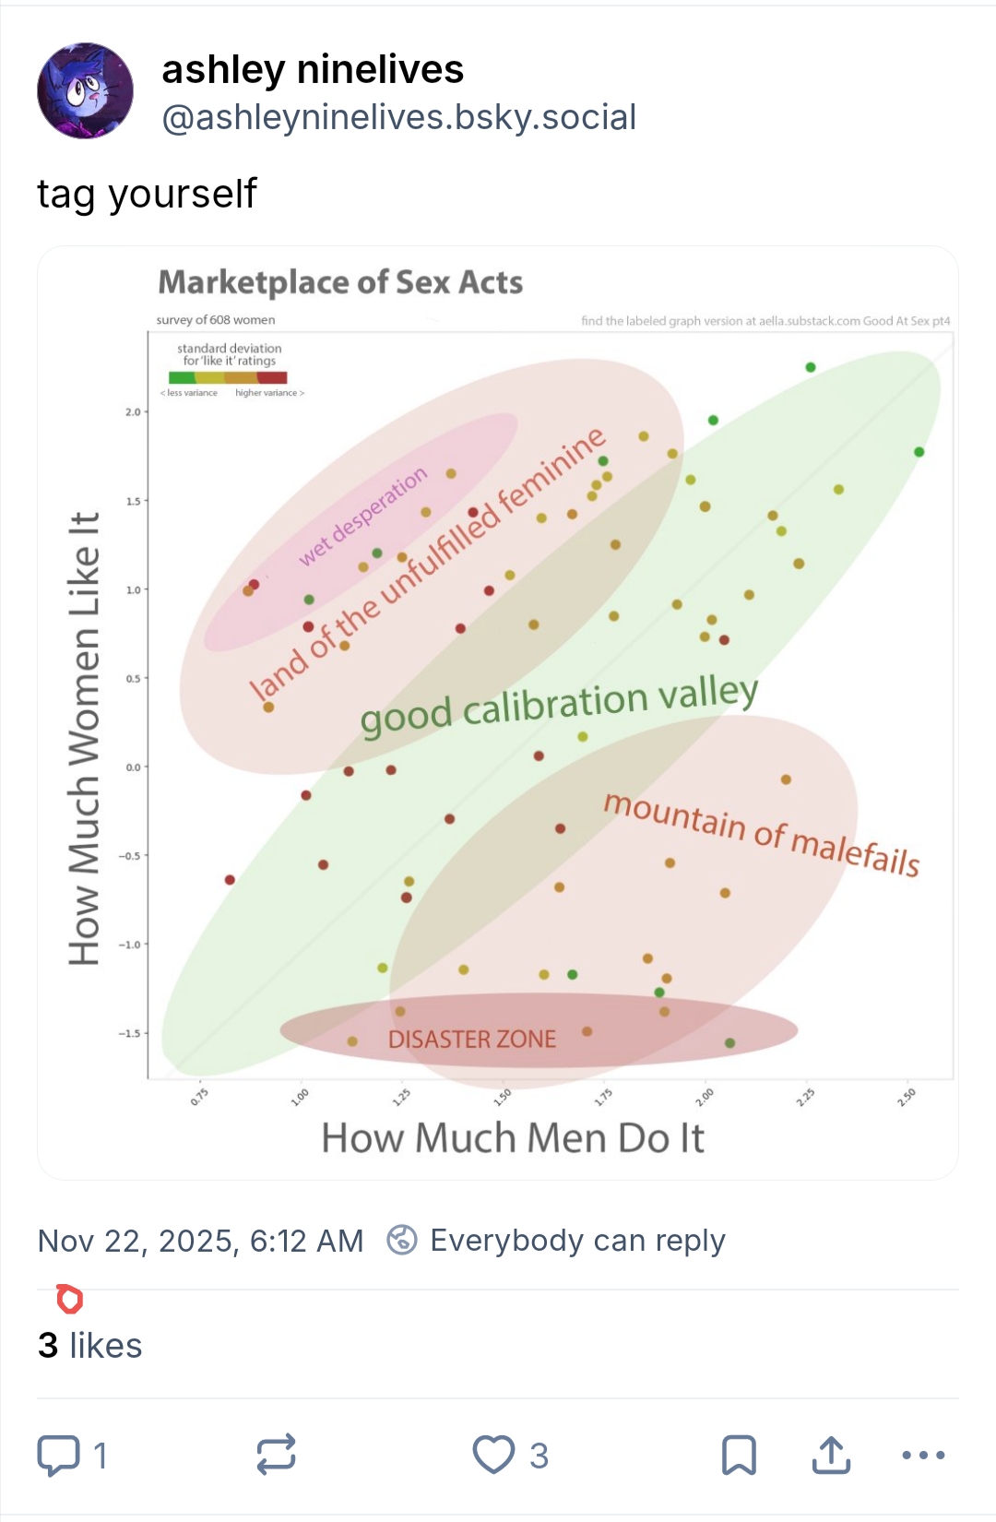Open ashley ninelives' profile avatar
Screen dimensions: 996x1522
click(85, 90)
